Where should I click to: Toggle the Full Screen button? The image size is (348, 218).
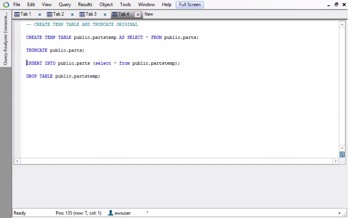tap(190, 5)
